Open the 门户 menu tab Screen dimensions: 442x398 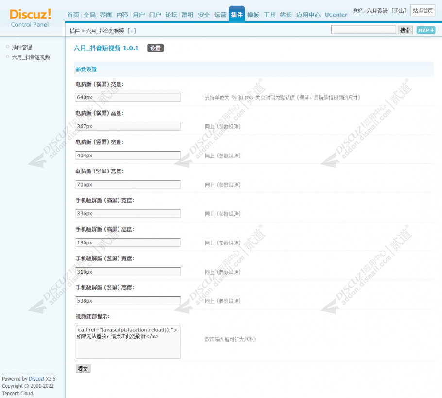tap(155, 15)
